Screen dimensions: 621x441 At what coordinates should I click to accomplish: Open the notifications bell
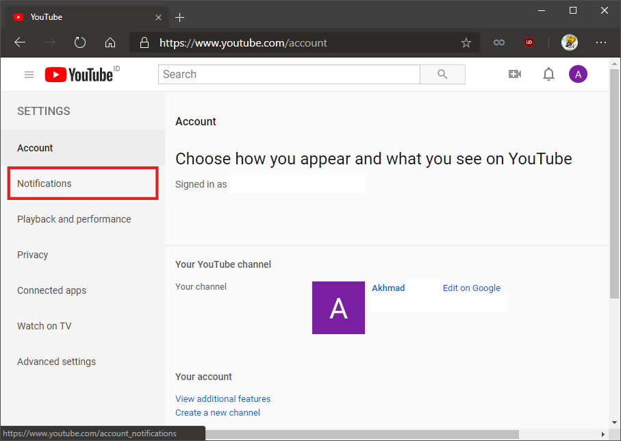pos(548,75)
